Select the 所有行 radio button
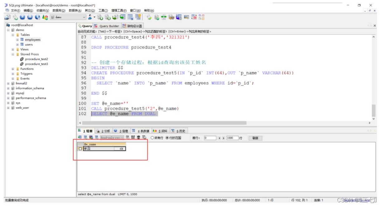 pyautogui.click(x=152, y=138)
